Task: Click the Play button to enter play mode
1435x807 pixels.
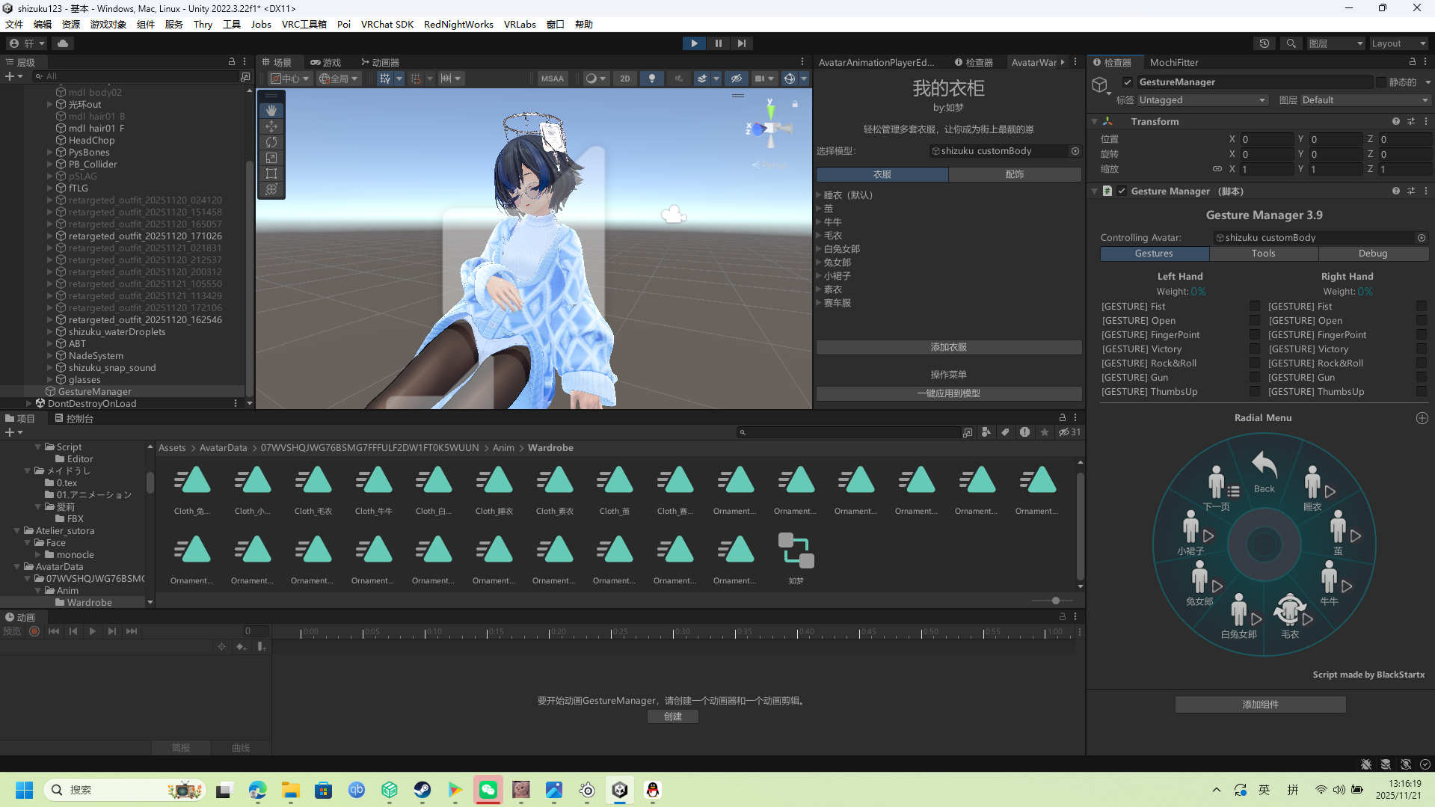Action: pyautogui.click(x=694, y=43)
